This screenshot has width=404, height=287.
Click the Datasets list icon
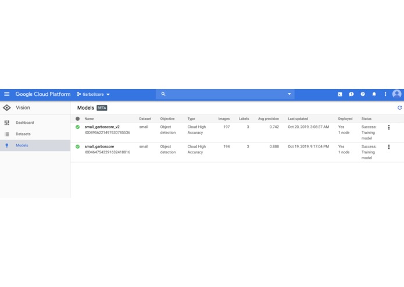pos(7,134)
